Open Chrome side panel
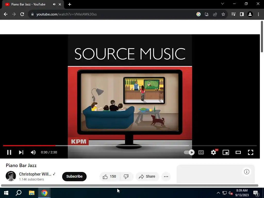This screenshot has width=264, height=198. [x=242, y=14]
